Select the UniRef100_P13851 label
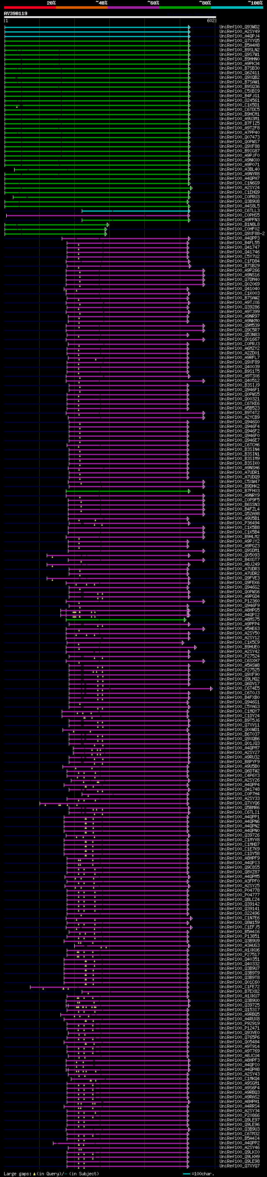The width and height of the screenshot is (267, 1177). pos(239,936)
